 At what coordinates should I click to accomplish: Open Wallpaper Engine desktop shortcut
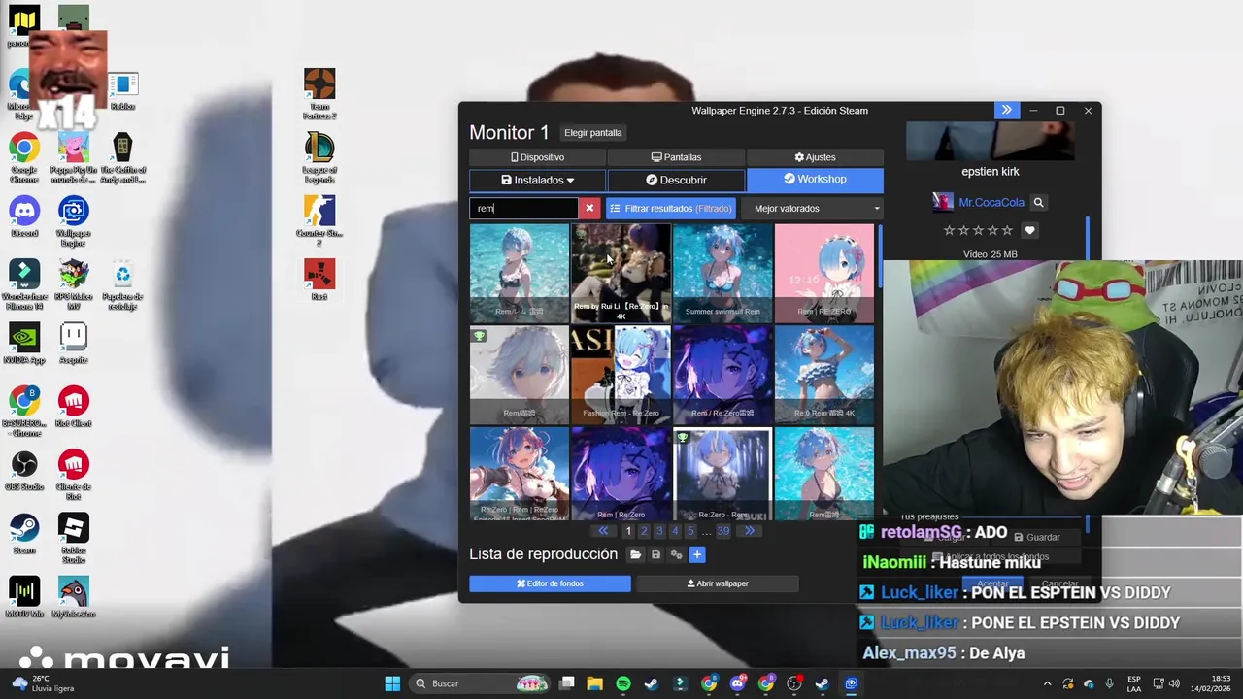pyautogui.click(x=73, y=221)
